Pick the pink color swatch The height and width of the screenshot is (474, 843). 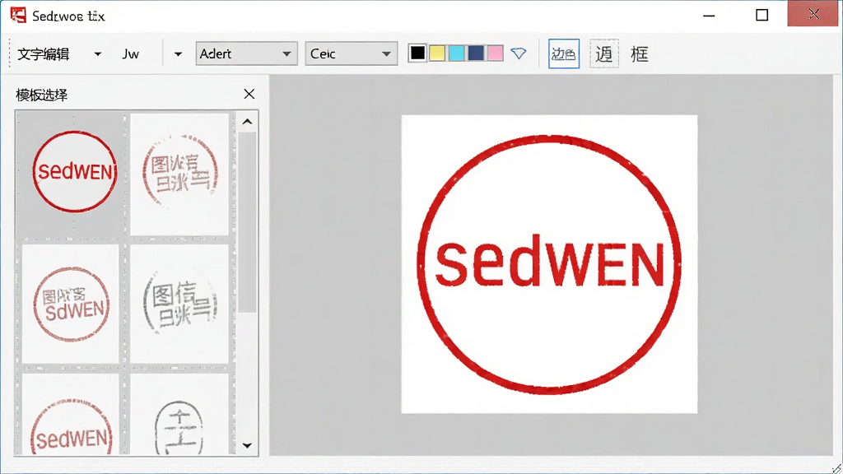tap(495, 53)
